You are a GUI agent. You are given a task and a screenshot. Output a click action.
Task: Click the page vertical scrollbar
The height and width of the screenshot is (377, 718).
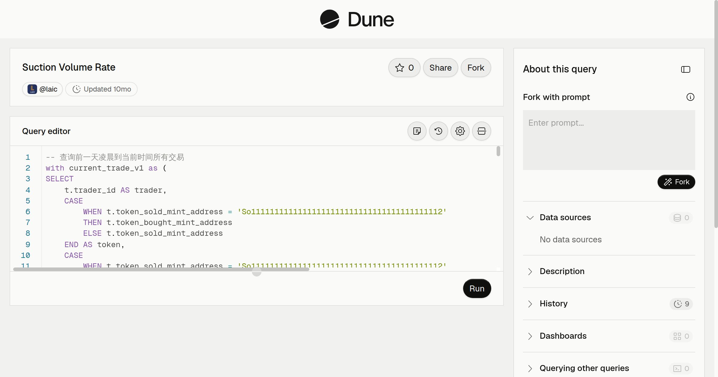716,114
